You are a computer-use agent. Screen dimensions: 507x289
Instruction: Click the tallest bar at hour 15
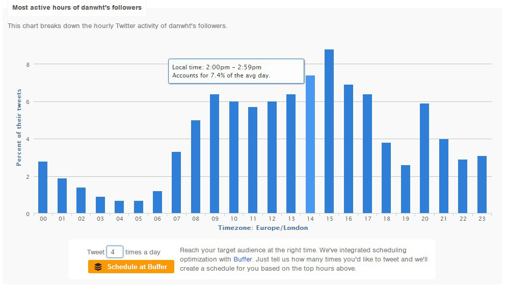coord(329,131)
